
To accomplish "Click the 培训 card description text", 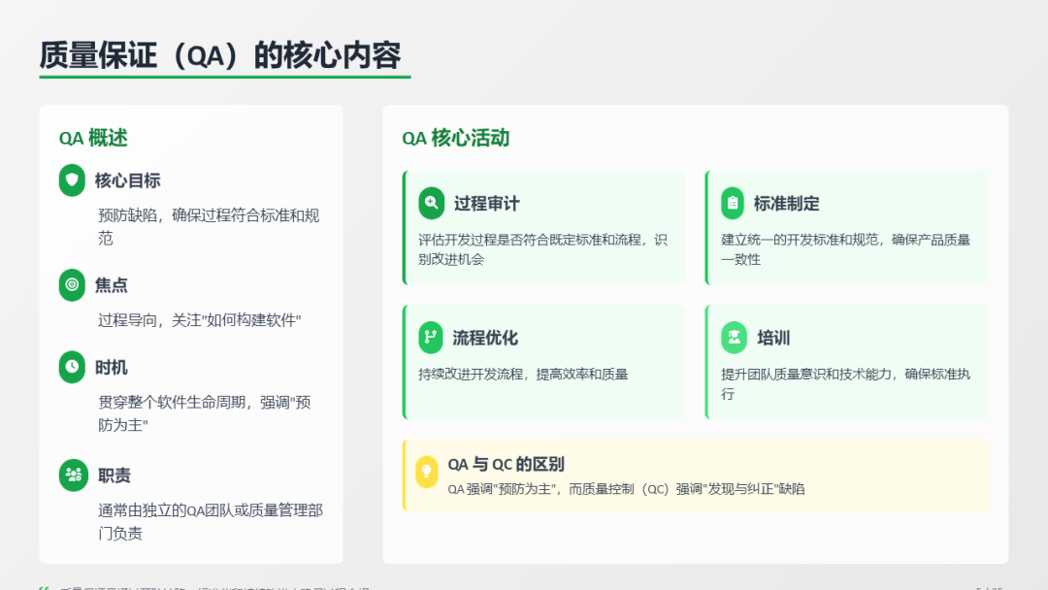I will 844,383.
